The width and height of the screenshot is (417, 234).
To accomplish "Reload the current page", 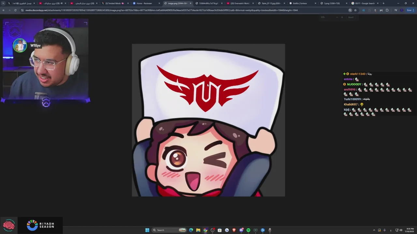I will pos(15,10).
